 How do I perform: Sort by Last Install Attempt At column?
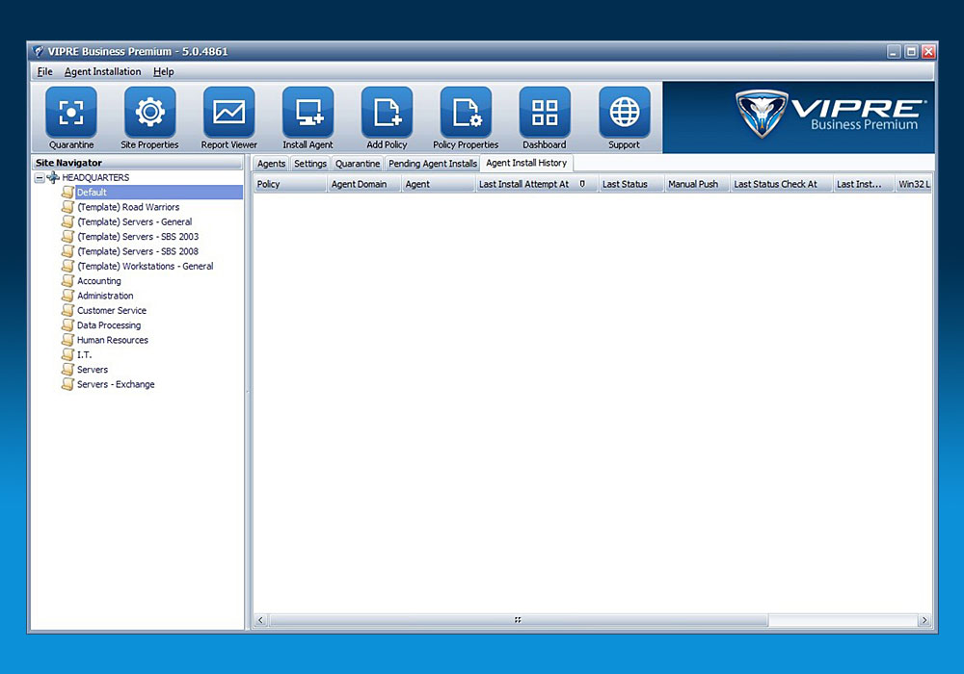[x=537, y=184]
